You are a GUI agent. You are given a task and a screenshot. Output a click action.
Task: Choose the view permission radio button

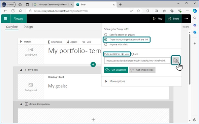(122, 54)
